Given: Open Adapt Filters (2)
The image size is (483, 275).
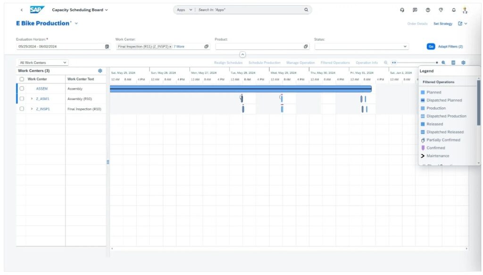Looking at the screenshot, I should coord(450,47).
